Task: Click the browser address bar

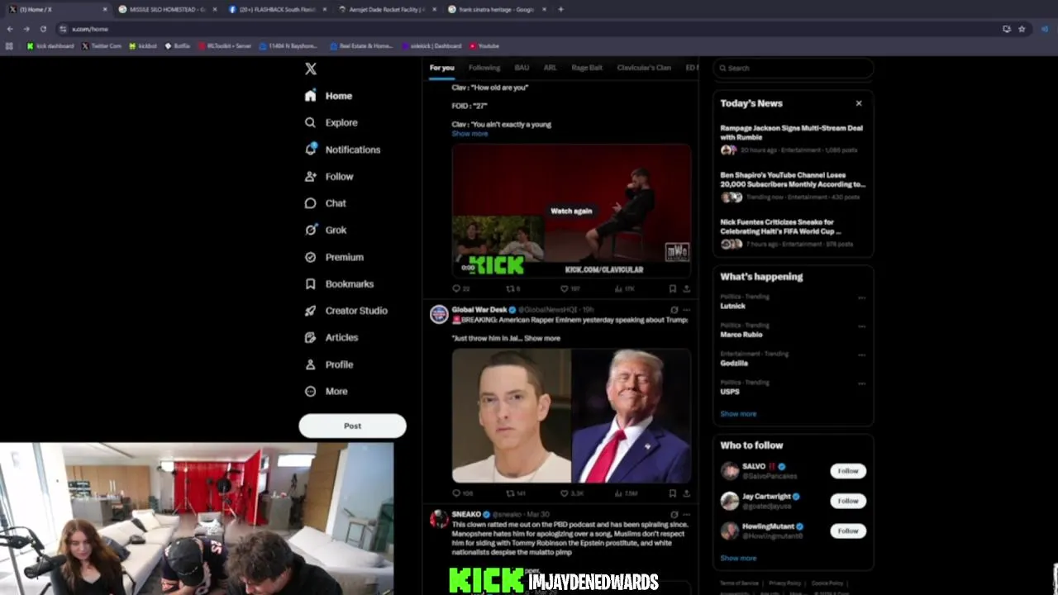Action: point(529,29)
